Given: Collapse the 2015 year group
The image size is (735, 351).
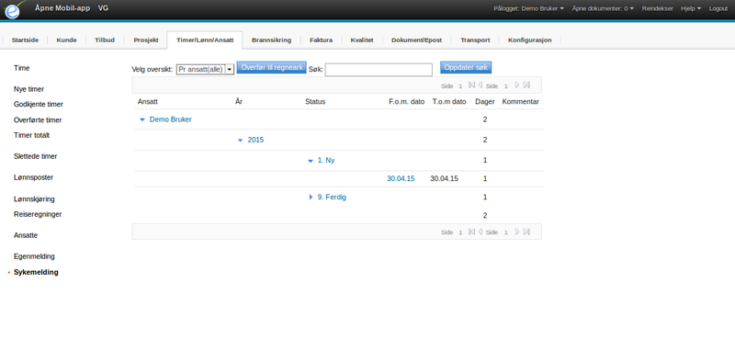Looking at the screenshot, I should (241, 140).
